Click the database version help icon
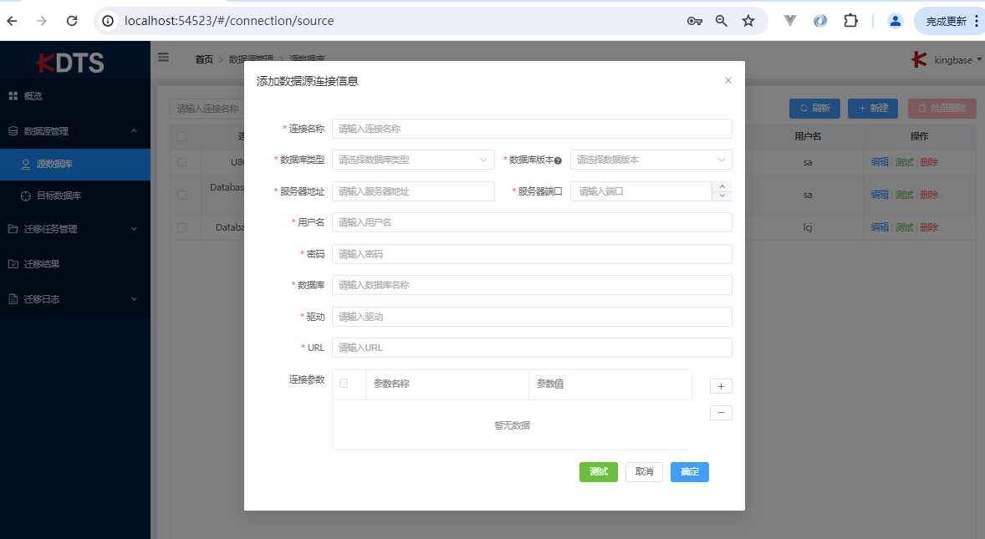The width and height of the screenshot is (985, 539). point(558,160)
